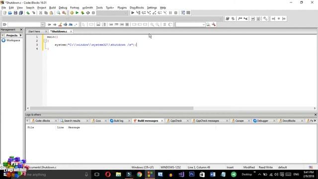
Task: Collapse the main function fold marker
Action: (45, 41)
